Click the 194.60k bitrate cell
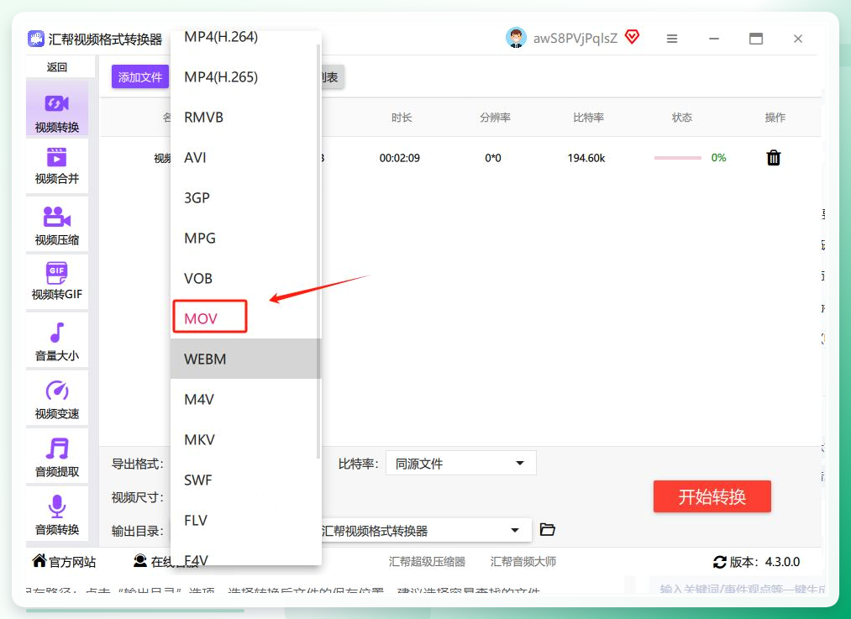The image size is (851, 619). [x=586, y=158]
